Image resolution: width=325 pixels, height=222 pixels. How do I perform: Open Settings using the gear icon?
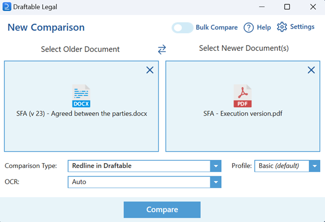click(282, 27)
